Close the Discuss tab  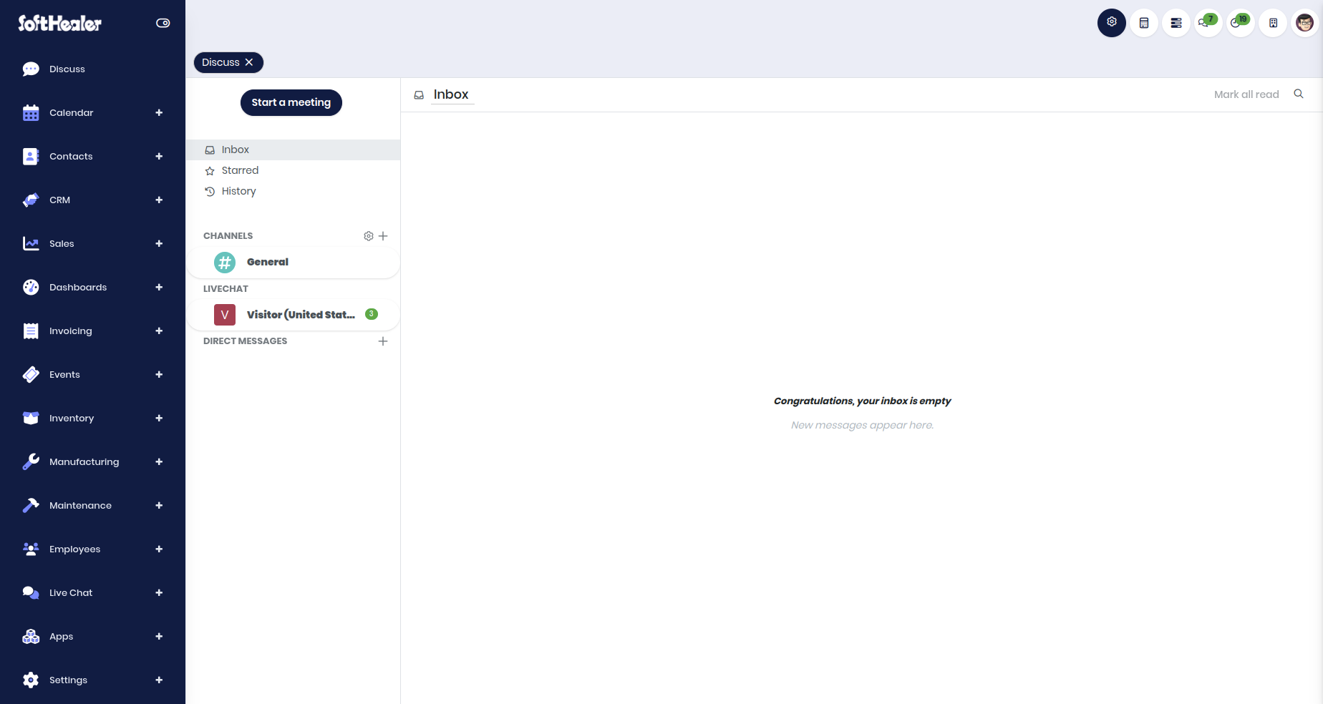coord(249,62)
